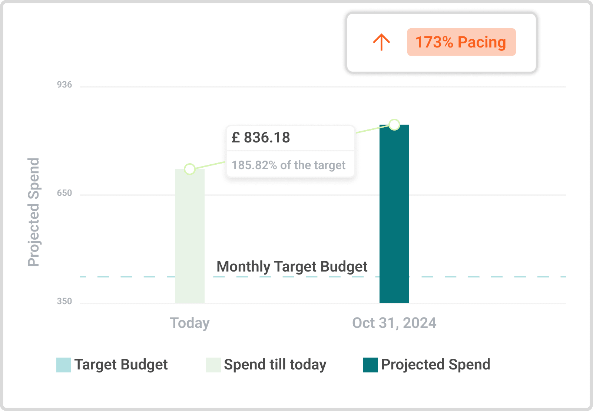Click the £ 836.18 tooltip value
The width and height of the screenshot is (593, 411).
coord(261,138)
